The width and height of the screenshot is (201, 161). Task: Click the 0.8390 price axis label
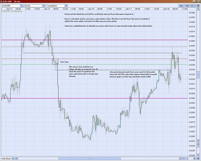coord(192,13)
